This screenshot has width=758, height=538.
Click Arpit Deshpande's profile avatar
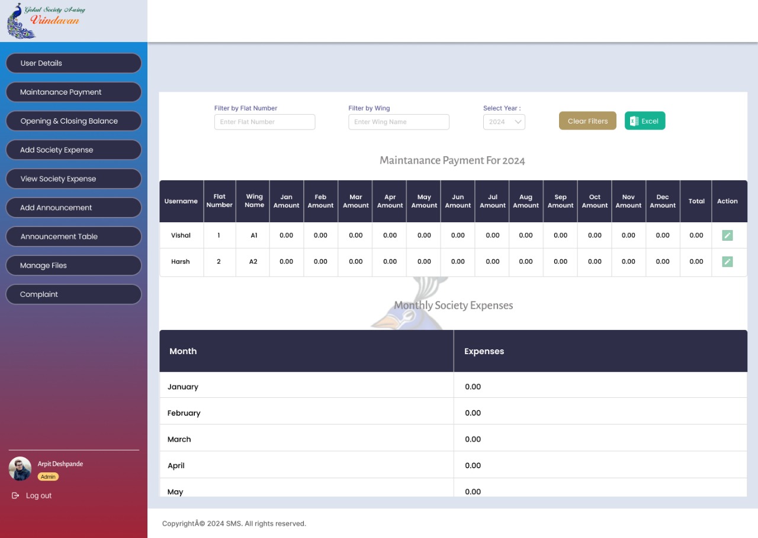point(20,469)
